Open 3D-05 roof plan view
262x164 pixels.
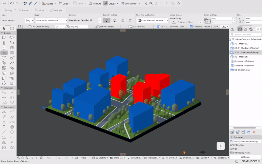(x=242, y=70)
